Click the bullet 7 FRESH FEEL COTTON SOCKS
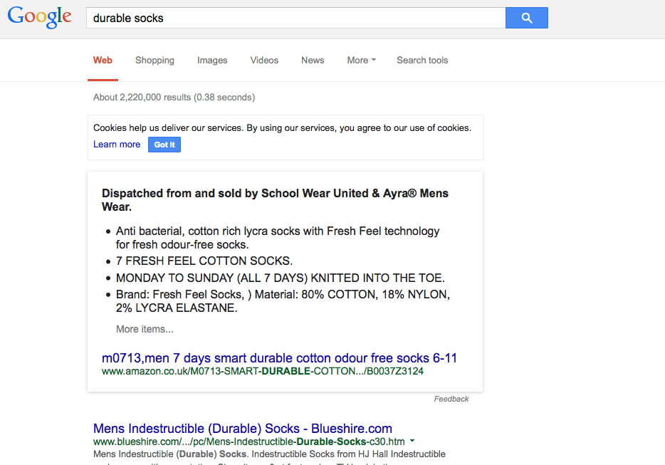The height and width of the screenshot is (465, 665). 204,261
